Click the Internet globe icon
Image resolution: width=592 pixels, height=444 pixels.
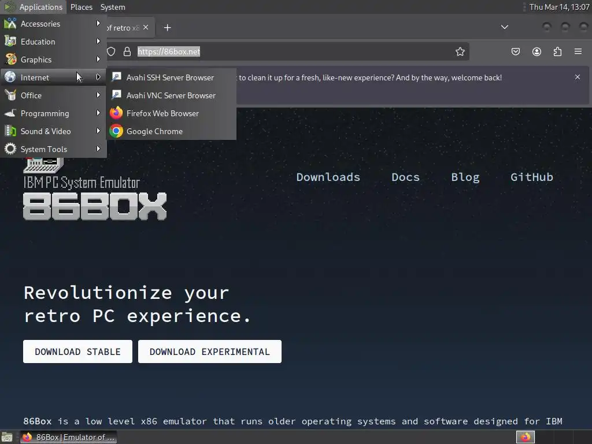pos(10,77)
